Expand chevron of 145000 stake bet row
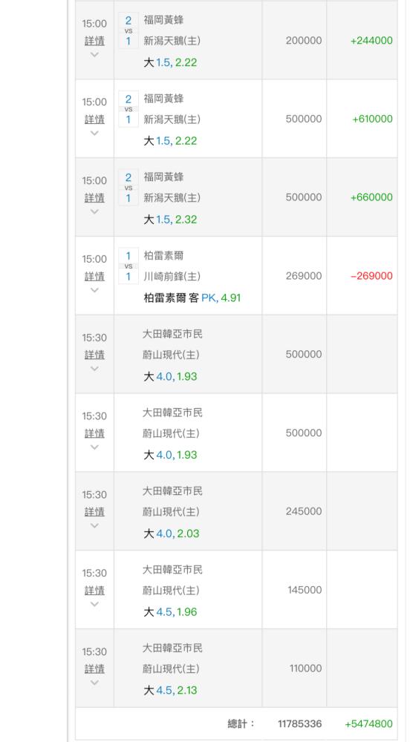The image size is (410, 742). pyautogui.click(x=94, y=604)
